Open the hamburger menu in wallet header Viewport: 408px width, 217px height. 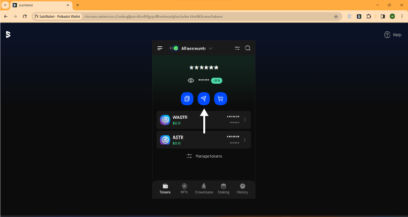[160, 48]
